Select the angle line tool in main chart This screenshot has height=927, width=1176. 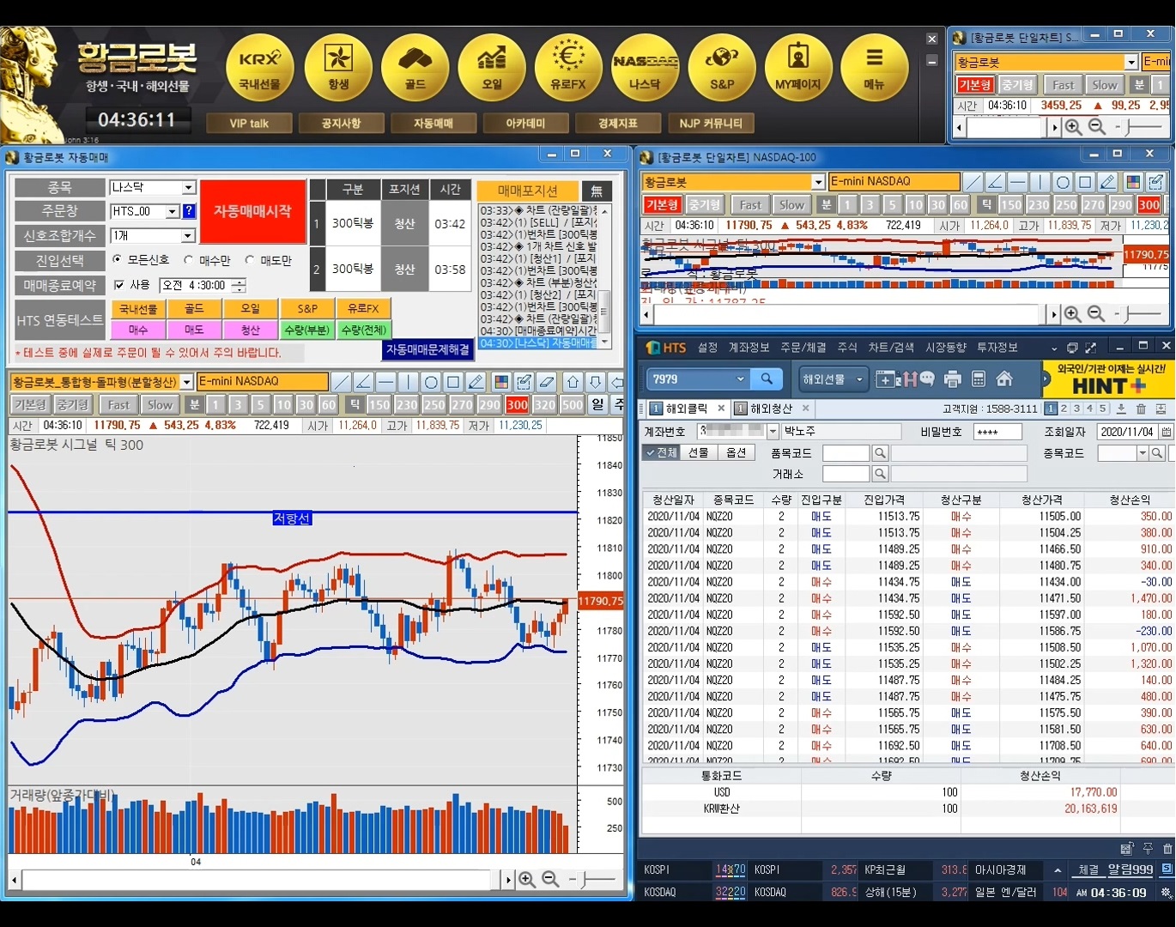[x=364, y=382]
